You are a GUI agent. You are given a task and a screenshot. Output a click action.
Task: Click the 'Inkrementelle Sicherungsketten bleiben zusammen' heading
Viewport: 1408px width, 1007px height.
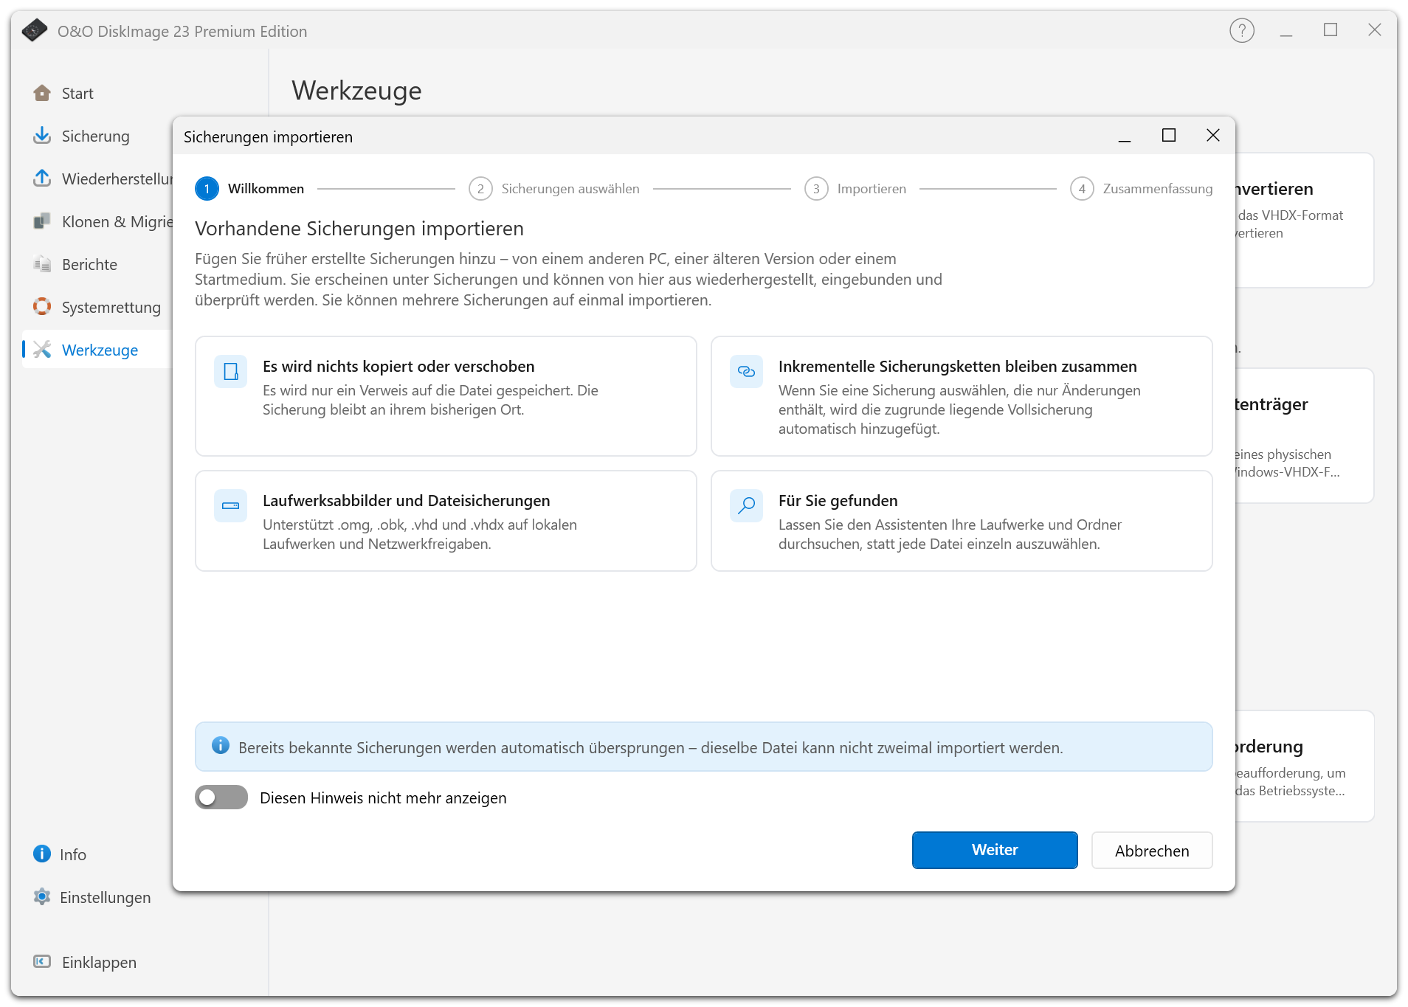pyautogui.click(x=957, y=367)
